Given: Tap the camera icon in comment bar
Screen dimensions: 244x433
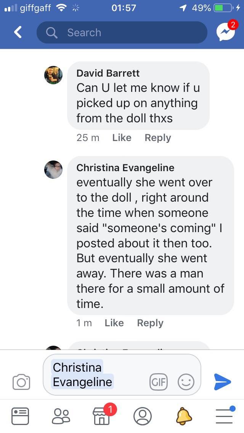Looking at the screenshot, I should (x=21, y=382).
